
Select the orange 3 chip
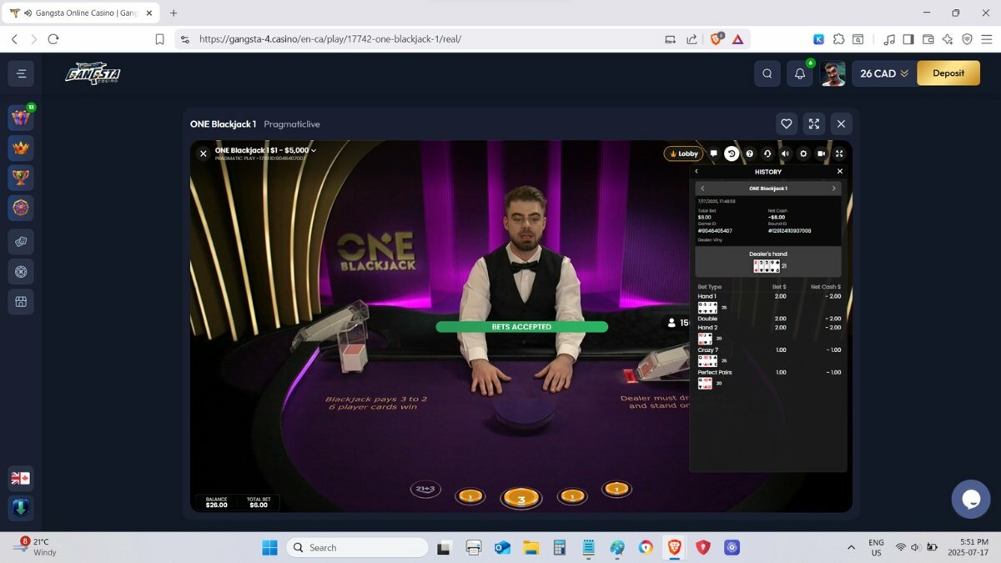[521, 499]
